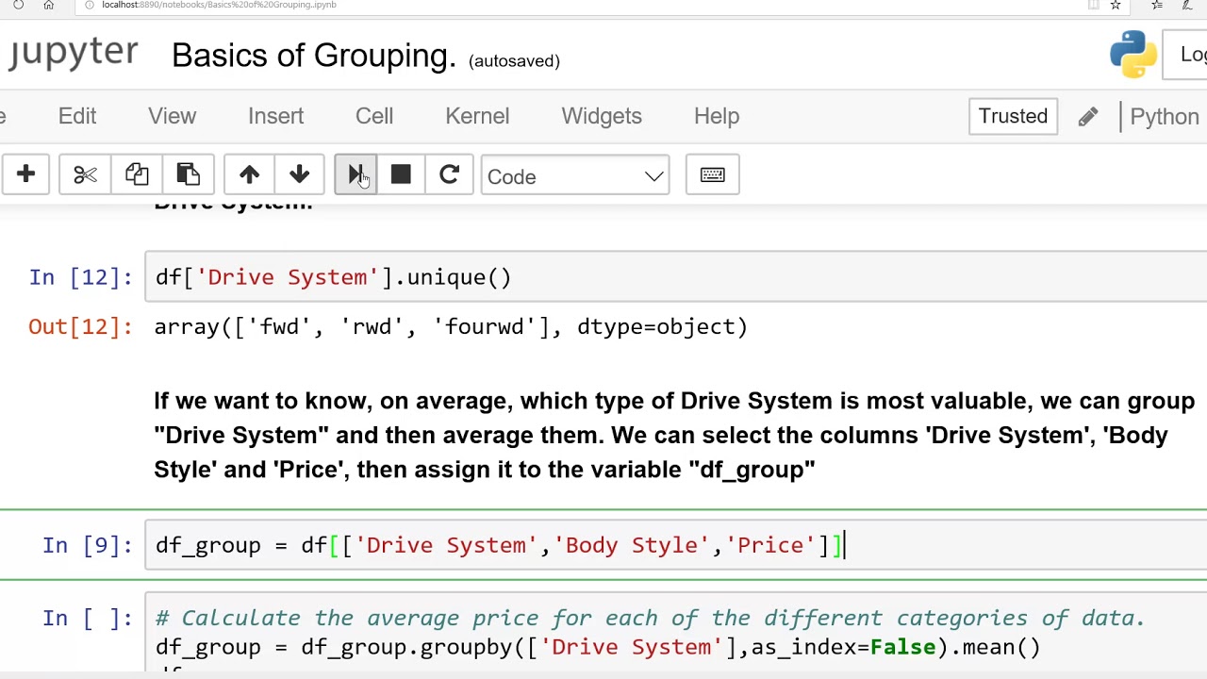The width and height of the screenshot is (1207, 679).
Task: Paste cells below icon
Action: [x=188, y=174]
